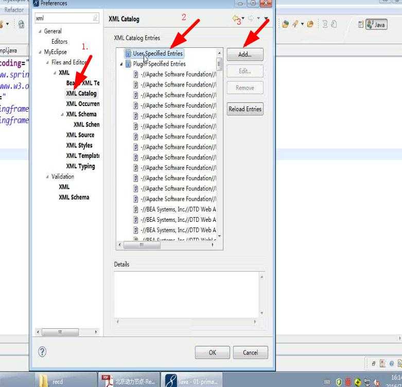
Task: Dismiss dialog with Cancel button
Action: [251, 353]
